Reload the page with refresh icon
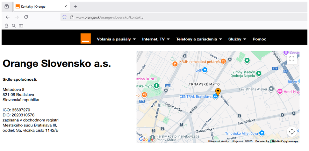Viewport: 309px width, 151px height. (26, 17)
